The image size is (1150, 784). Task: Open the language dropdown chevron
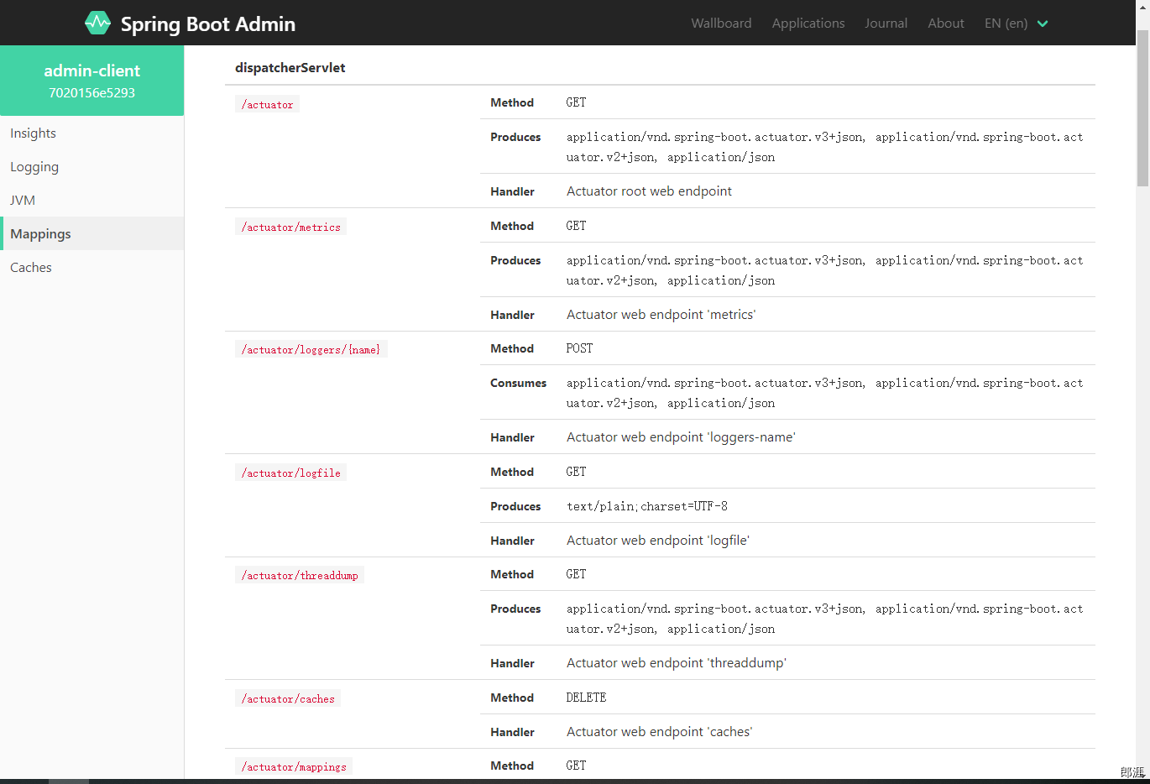[x=1043, y=24]
